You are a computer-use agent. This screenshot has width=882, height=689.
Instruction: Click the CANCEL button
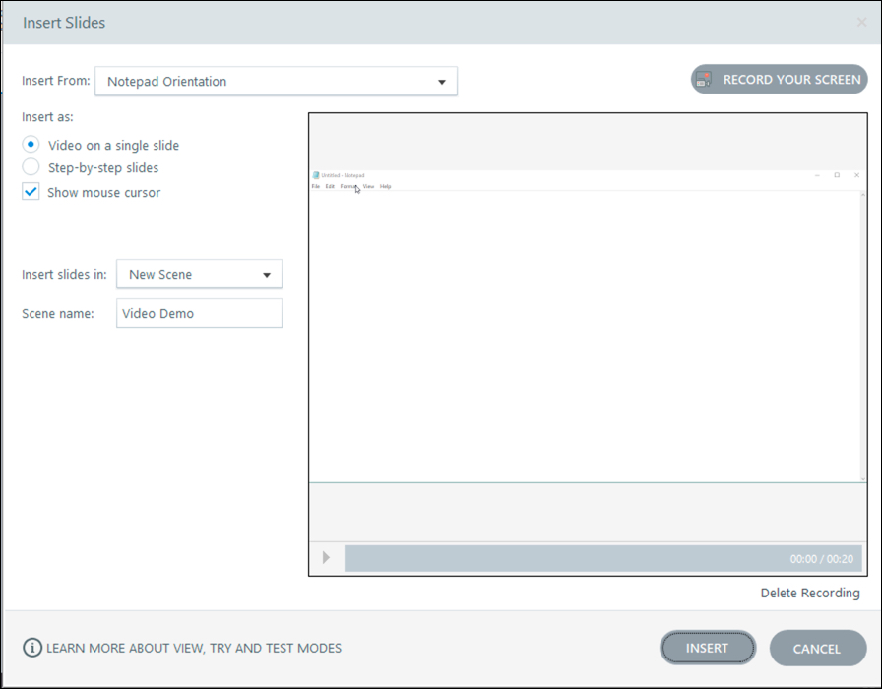[x=817, y=648]
